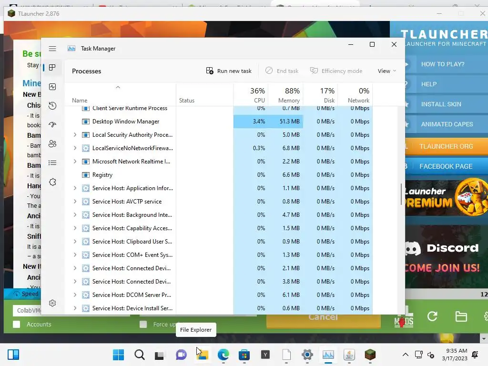Viewport: 488px width, 366px height.
Task: Open Task View icon in taskbar
Action: point(159,355)
